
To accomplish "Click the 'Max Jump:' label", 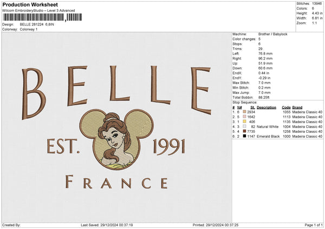I will pyautogui.click(x=241, y=92).
